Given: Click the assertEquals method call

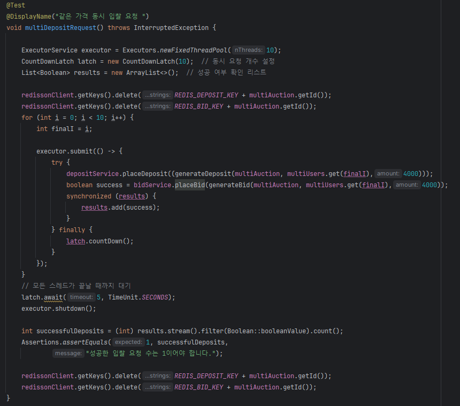Looking at the screenshot, I should 85,342.
